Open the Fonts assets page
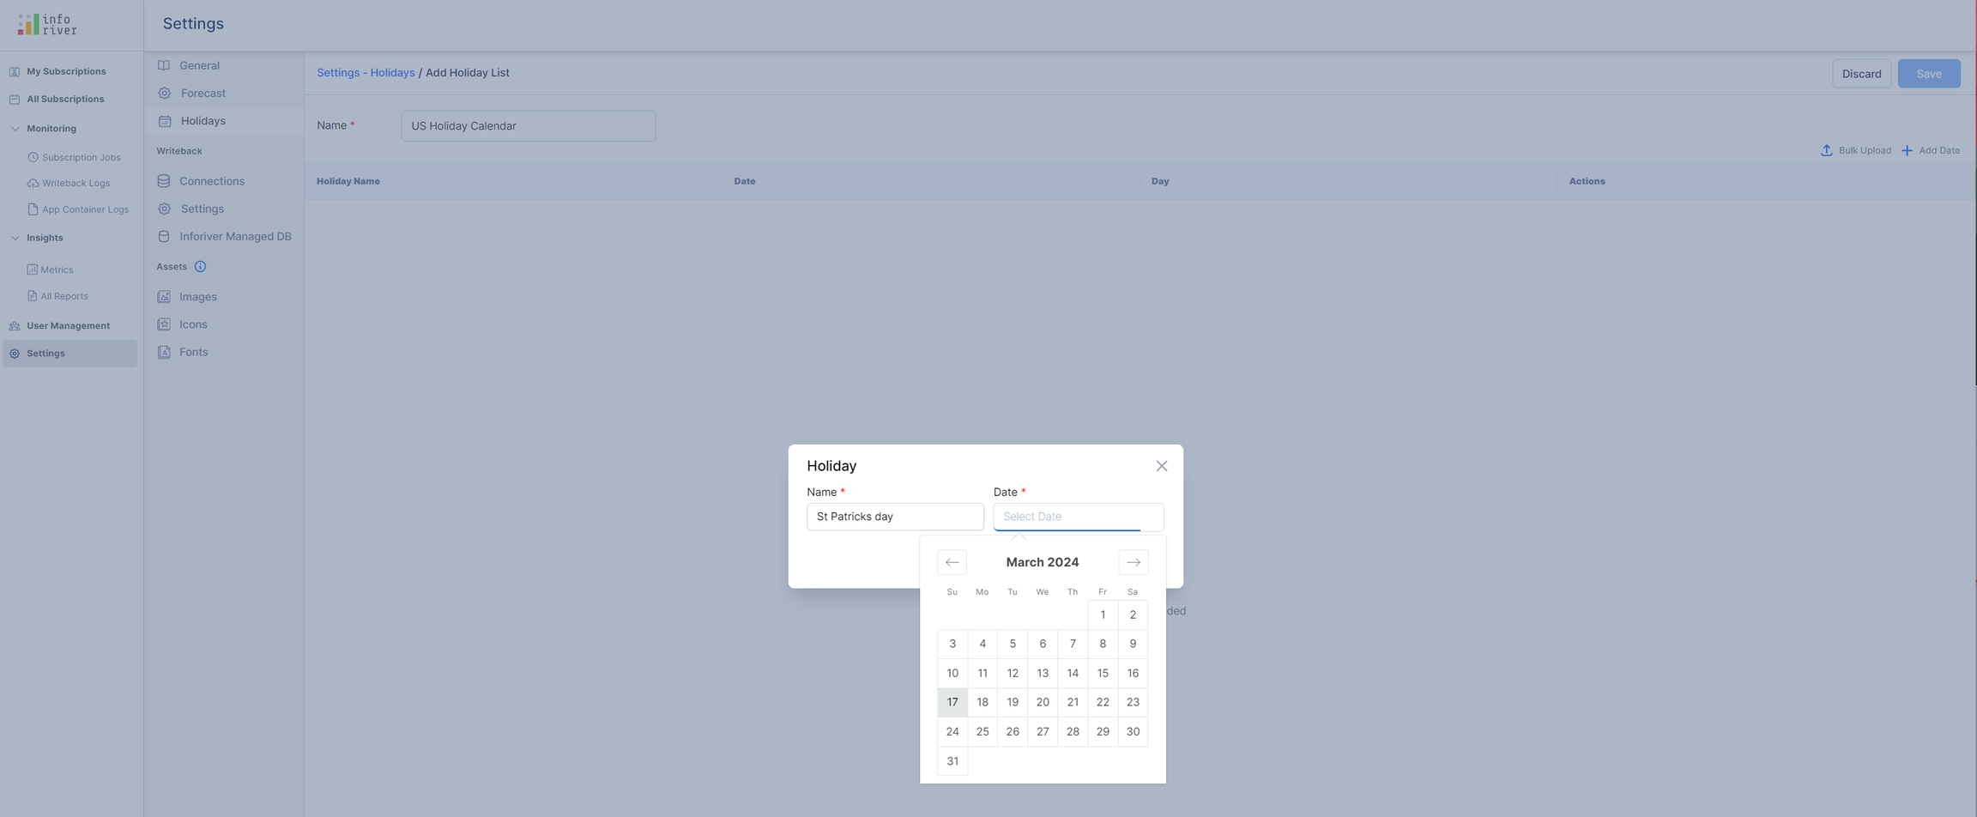Viewport: 1977px width, 817px height. (x=193, y=353)
